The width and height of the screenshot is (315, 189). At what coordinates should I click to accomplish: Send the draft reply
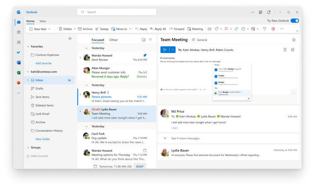[x=165, y=50]
